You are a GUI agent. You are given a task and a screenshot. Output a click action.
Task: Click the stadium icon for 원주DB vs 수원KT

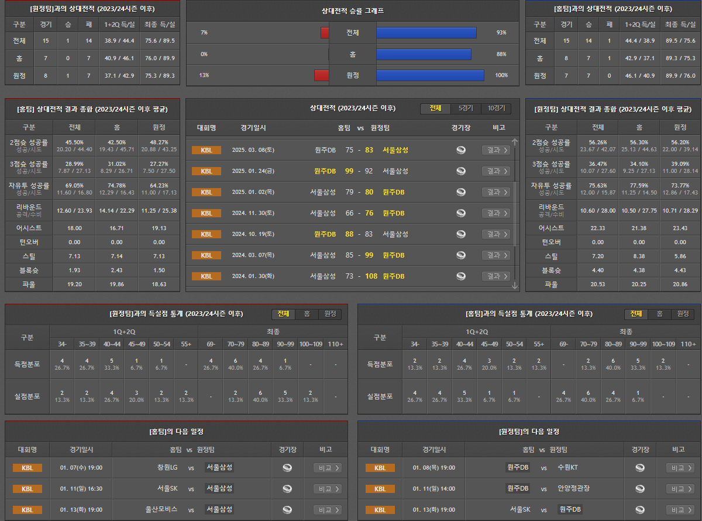pos(640,468)
